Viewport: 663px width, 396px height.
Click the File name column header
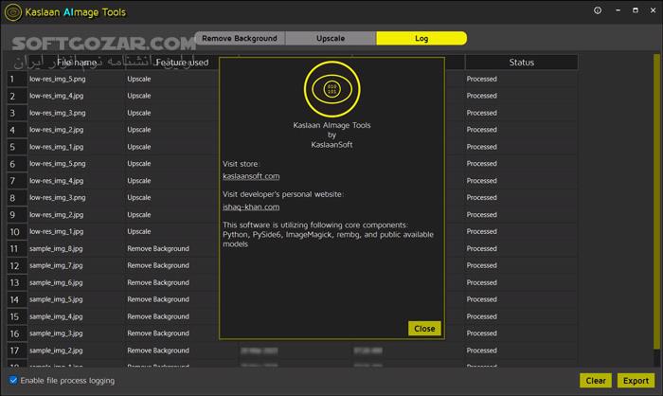pos(76,63)
